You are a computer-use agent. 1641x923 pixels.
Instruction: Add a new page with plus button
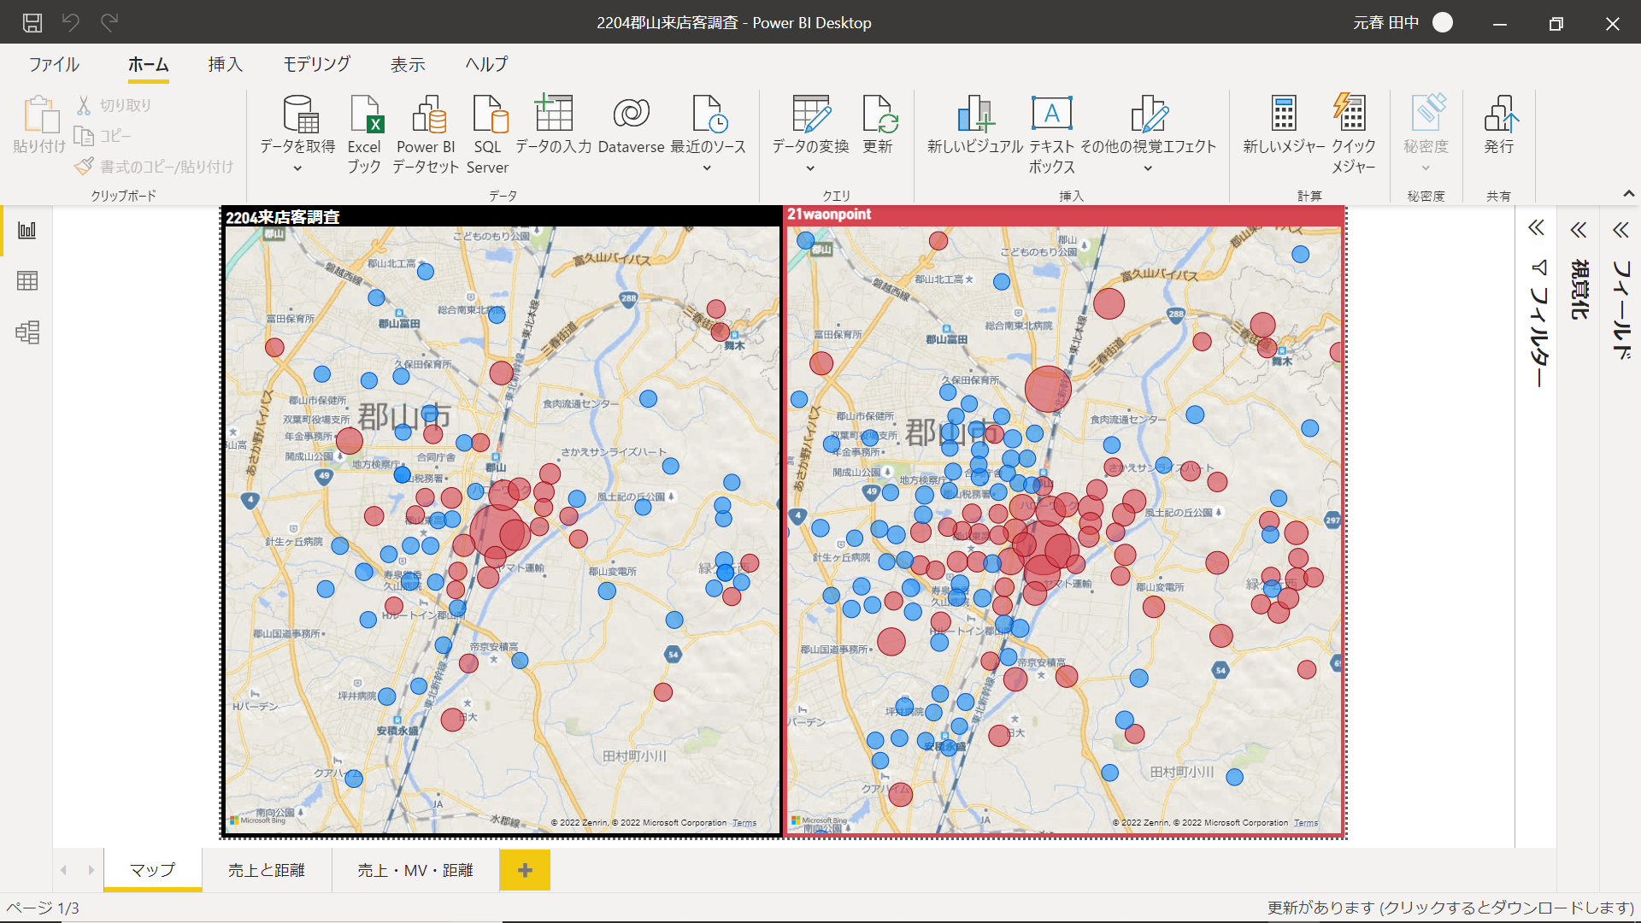coord(525,870)
